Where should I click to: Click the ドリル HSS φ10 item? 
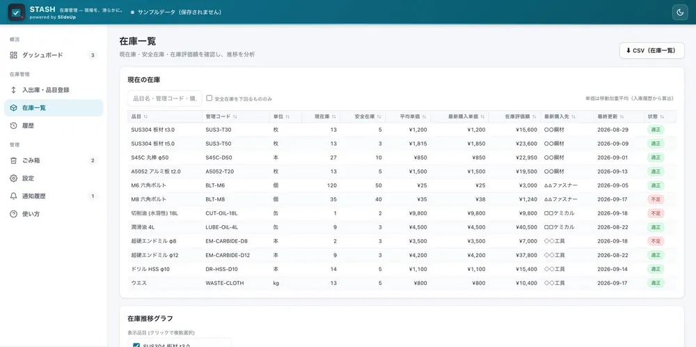click(x=150, y=269)
